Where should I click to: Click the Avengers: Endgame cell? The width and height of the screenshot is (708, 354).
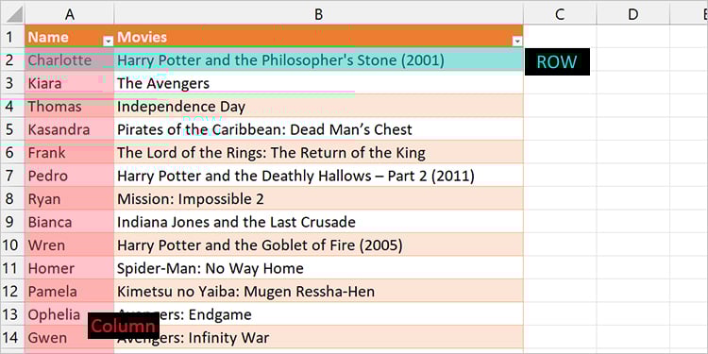(x=319, y=314)
